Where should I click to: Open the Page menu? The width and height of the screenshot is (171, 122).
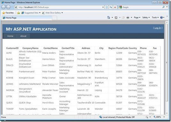(x=137, y=18)
